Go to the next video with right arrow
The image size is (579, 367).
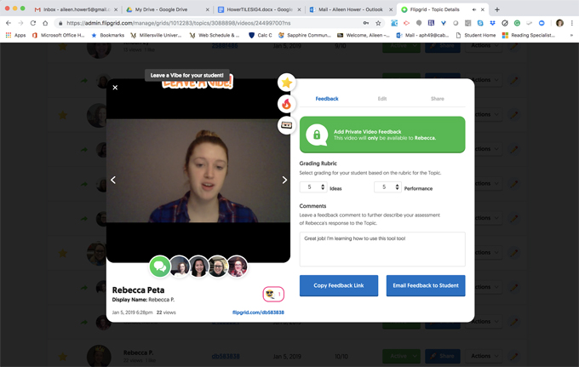pyautogui.click(x=284, y=180)
